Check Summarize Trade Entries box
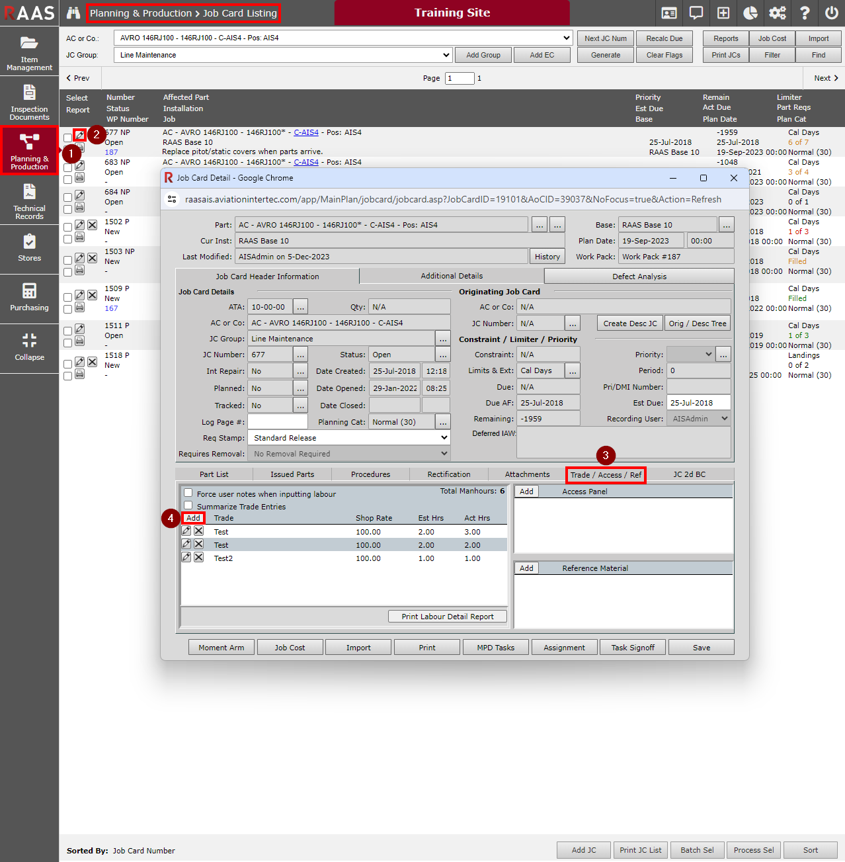The image size is (845, 862). point(188,505)
